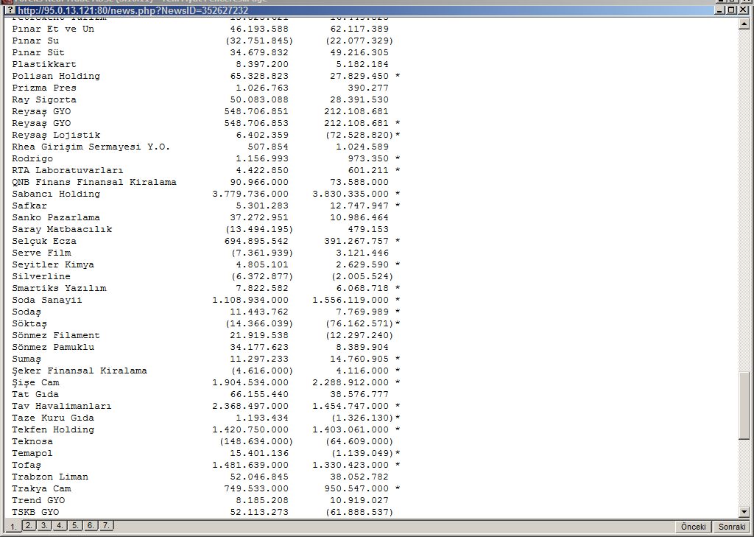Select the 'Tat Gıda' row name

[35, 395]
